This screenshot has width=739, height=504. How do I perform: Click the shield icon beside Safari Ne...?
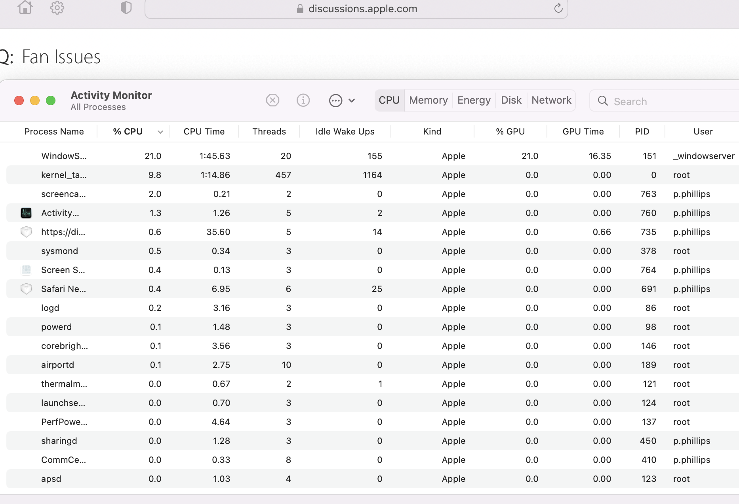(x=26, y=289)
